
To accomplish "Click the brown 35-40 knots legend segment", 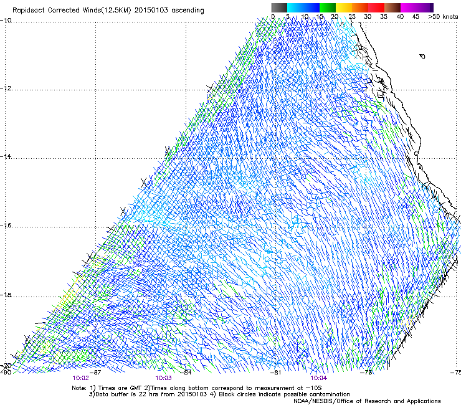I will coord(392,7).
